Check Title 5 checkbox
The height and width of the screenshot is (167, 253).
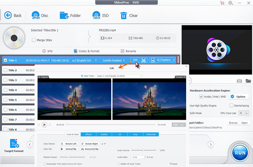(5, 100)
